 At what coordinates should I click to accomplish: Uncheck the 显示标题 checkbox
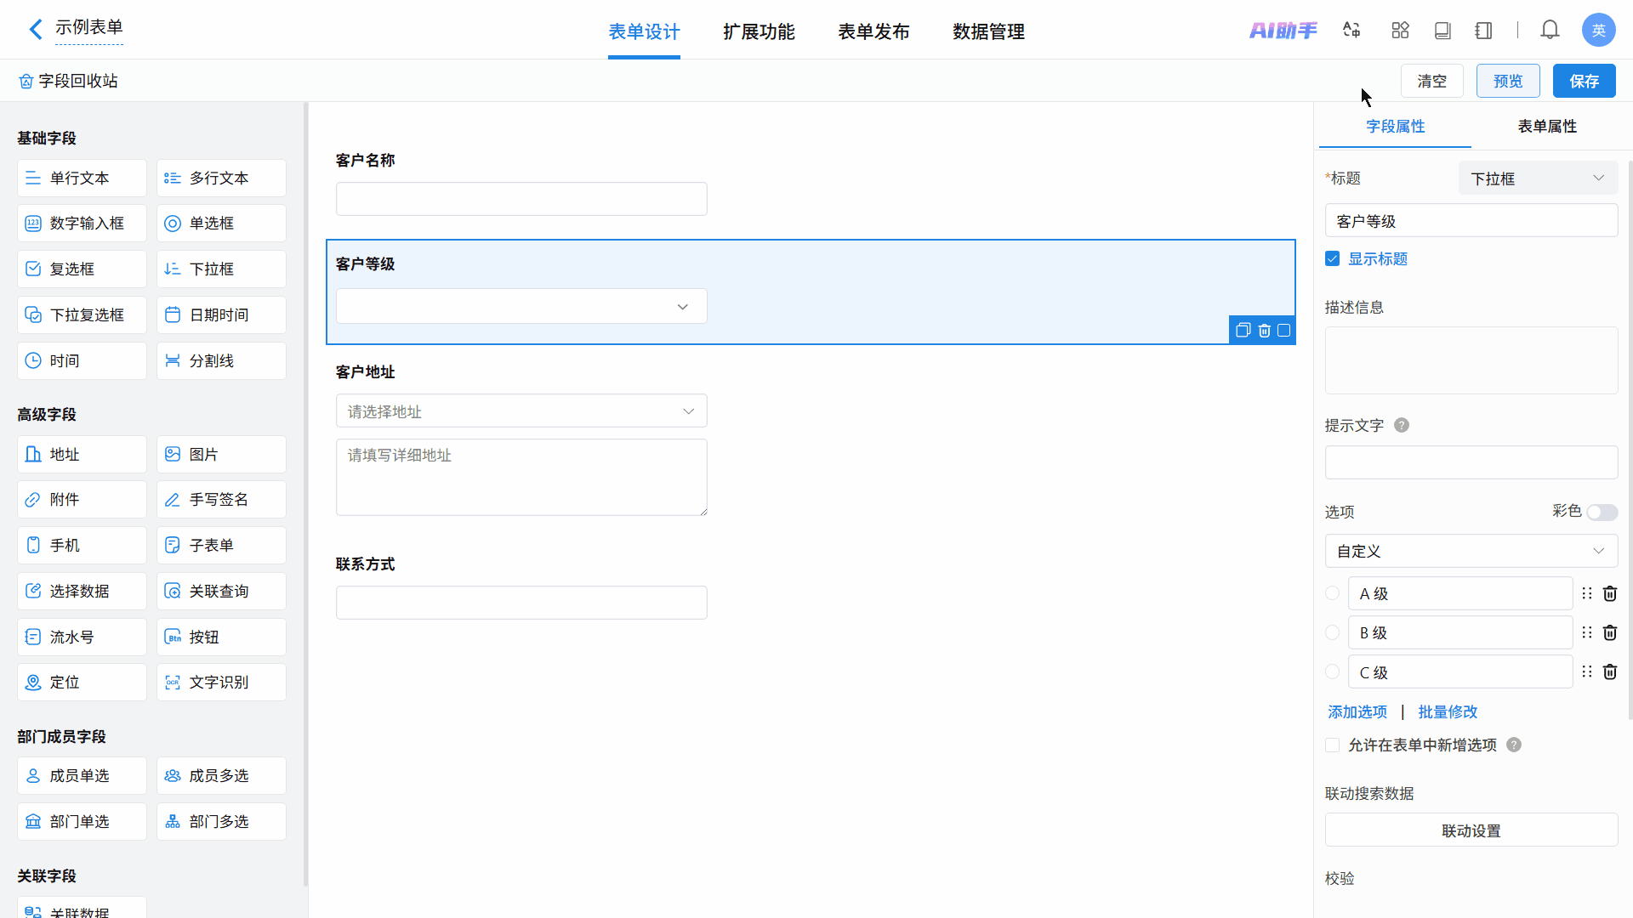pos(1333,259)
